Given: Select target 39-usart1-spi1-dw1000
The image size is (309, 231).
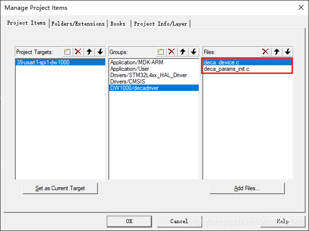Looking at the screenshot, I should click(61, 62).
